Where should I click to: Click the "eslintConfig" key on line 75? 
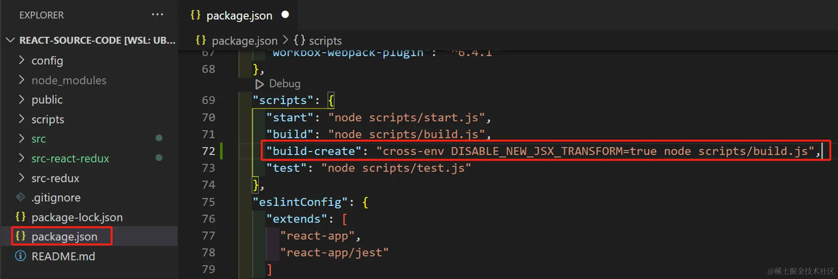coord(300,202)
